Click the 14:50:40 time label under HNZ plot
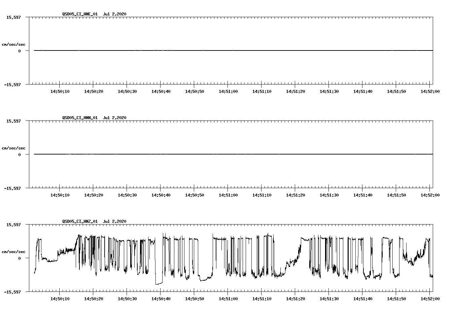 click(x=161, y=299)
